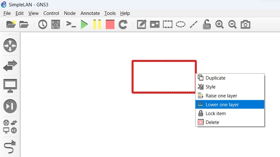Choose Delete from context menu
Image resolution: width=280 pixels, height=157 pixels.
pyautogui.click(x=230, y=122)
